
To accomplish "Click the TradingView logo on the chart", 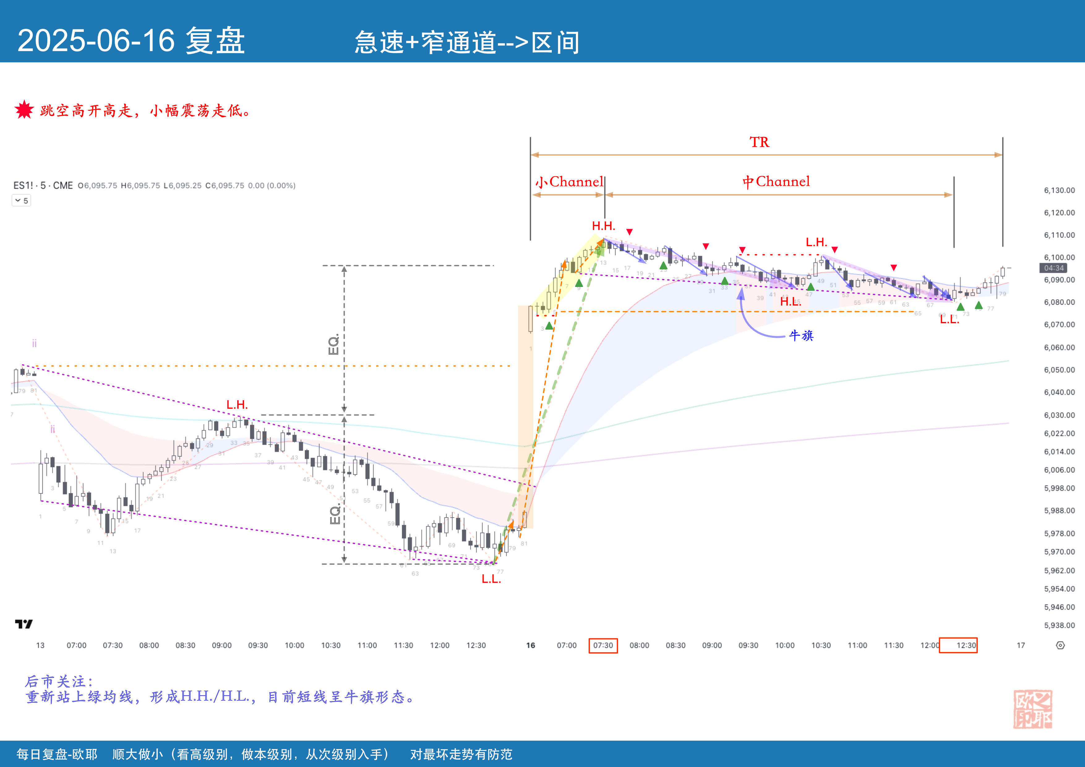I will [24, 624].
